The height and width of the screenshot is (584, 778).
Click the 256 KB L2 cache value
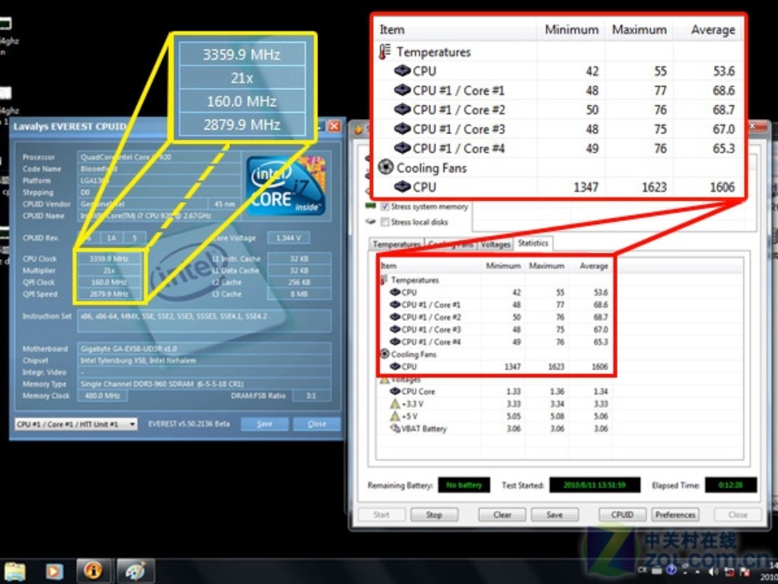(x=298, y=282)
